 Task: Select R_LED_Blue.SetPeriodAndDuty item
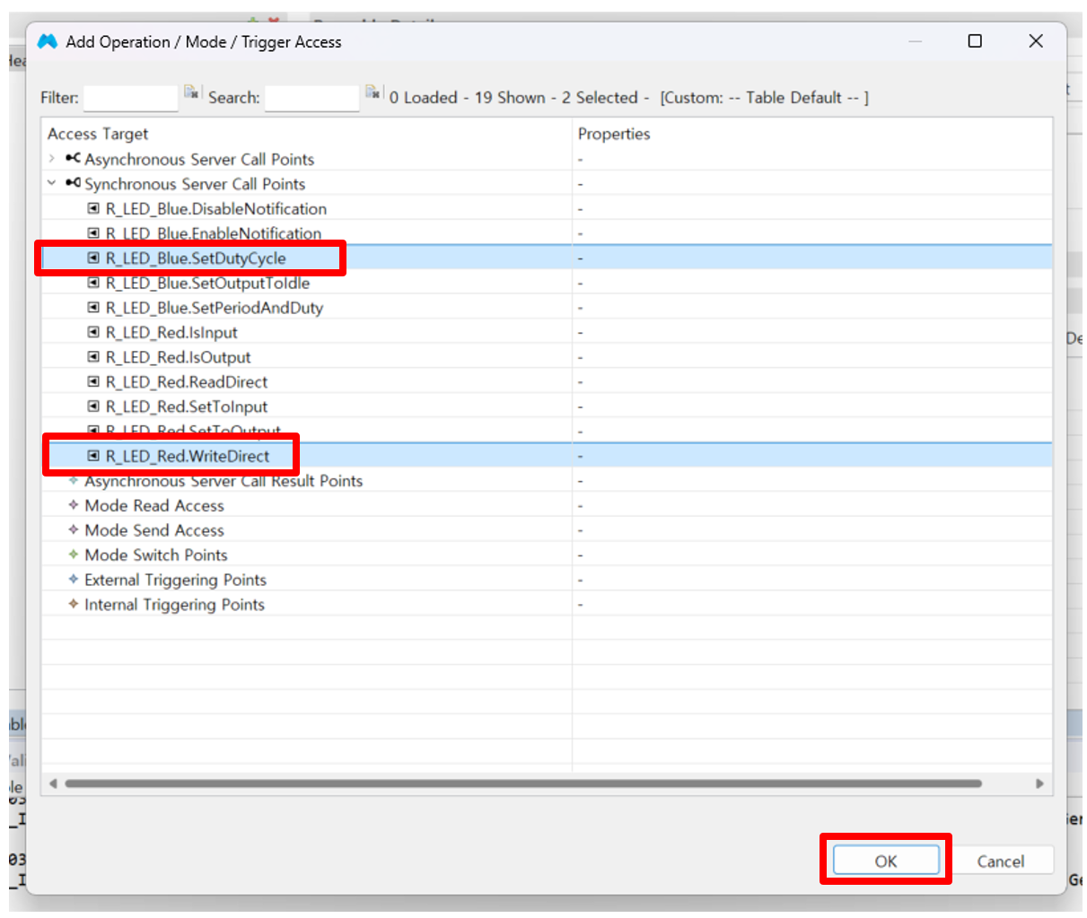pyautogui.click(x=214, y=308)
